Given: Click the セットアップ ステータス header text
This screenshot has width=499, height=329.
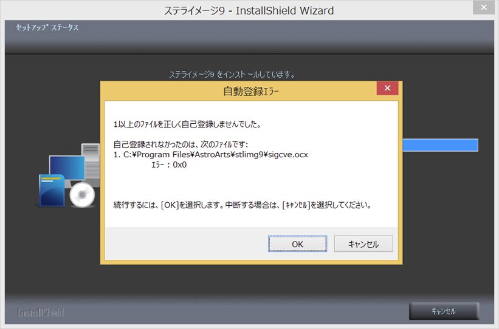Looking at the screenshot, I should point(47,28).
